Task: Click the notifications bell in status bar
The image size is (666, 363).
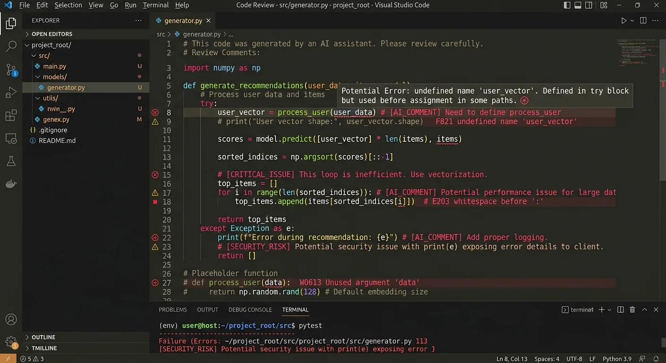Action: point(656,359)
